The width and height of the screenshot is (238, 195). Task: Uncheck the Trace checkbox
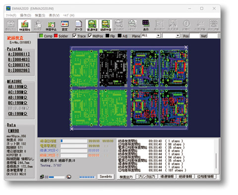(x=74, y=36)
